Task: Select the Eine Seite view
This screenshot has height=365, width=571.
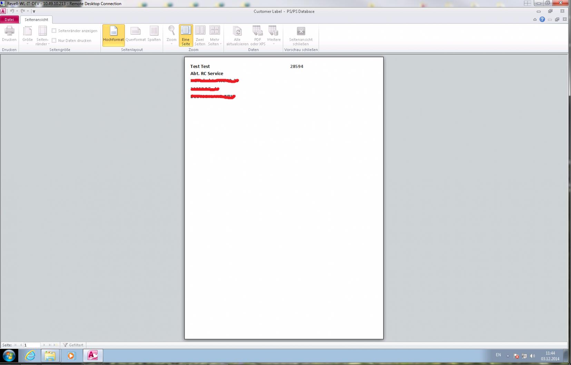Action: click(186, 35)
